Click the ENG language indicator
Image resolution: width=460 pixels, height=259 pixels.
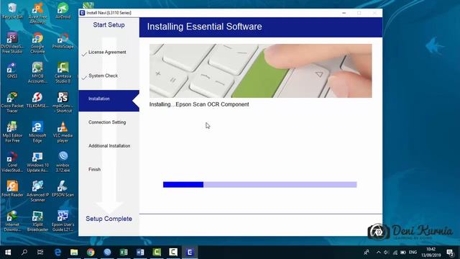(413, 253)
